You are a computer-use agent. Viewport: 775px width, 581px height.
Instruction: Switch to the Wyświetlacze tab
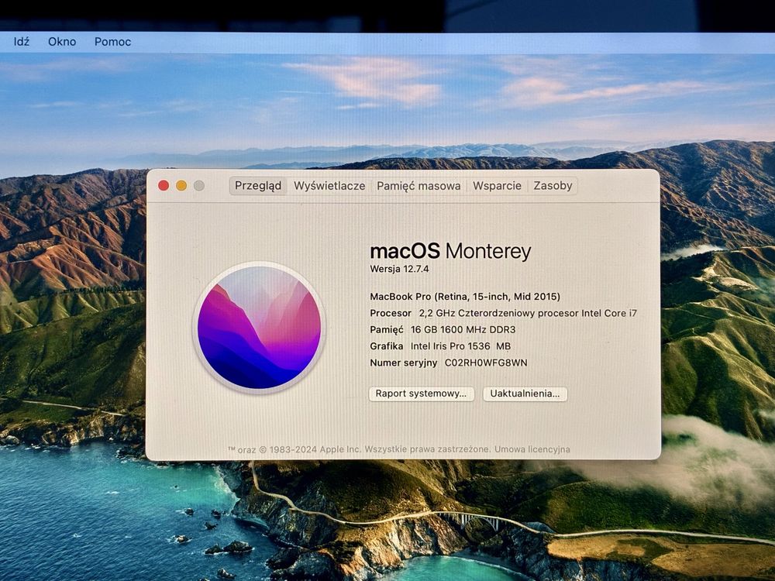click(329, 186)
